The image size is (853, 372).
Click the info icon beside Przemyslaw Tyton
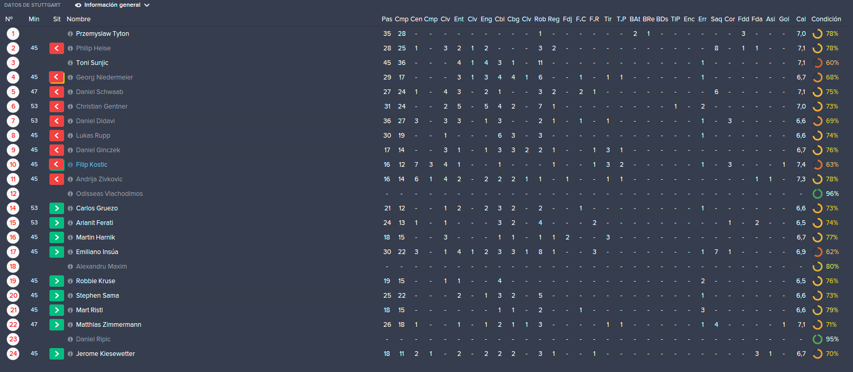(70, 34)
